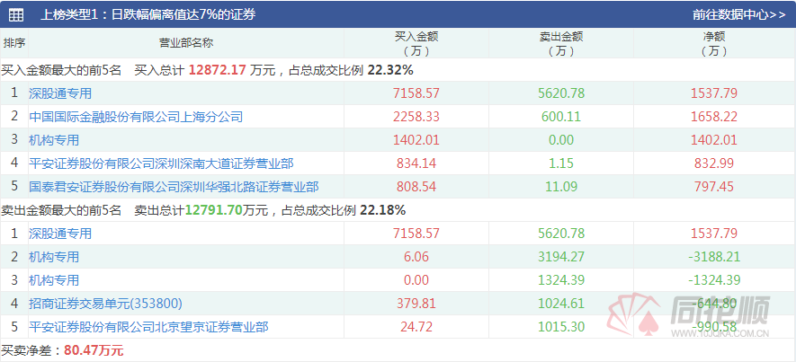Open 平安证券深圳深南大道证券营业部 link
This screenshot has width=796, height=362.
161,163
